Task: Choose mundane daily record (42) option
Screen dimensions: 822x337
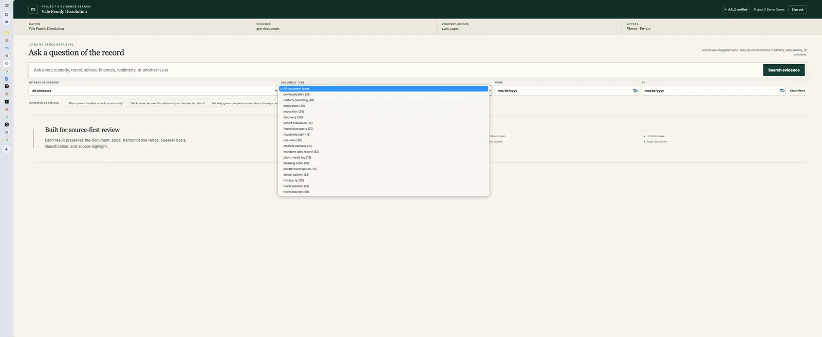Action: click(x=383, y=152)
